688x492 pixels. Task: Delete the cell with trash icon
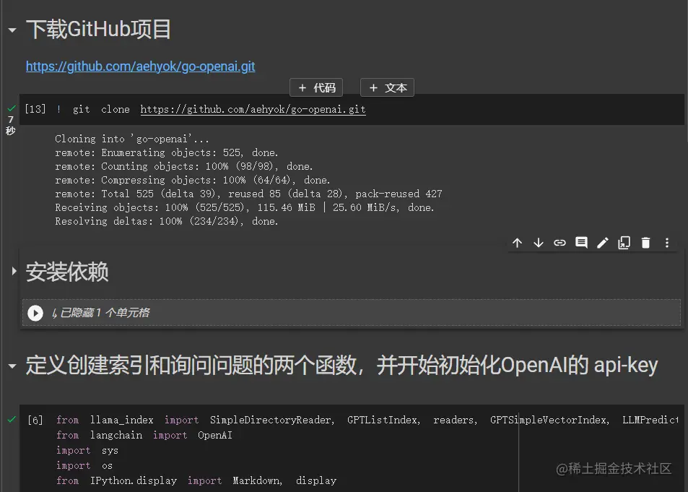pyautogui.click(x=645, y=243)
